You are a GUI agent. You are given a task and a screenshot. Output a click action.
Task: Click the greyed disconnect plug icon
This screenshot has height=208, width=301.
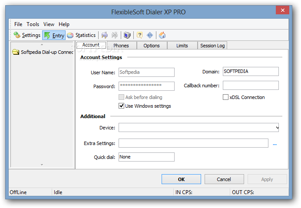pos(115,35)
